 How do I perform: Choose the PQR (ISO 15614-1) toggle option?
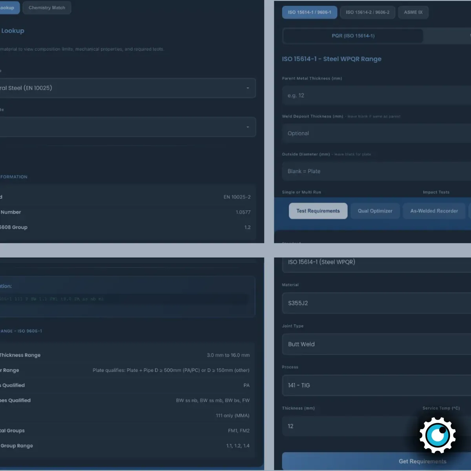coord(353,36)
